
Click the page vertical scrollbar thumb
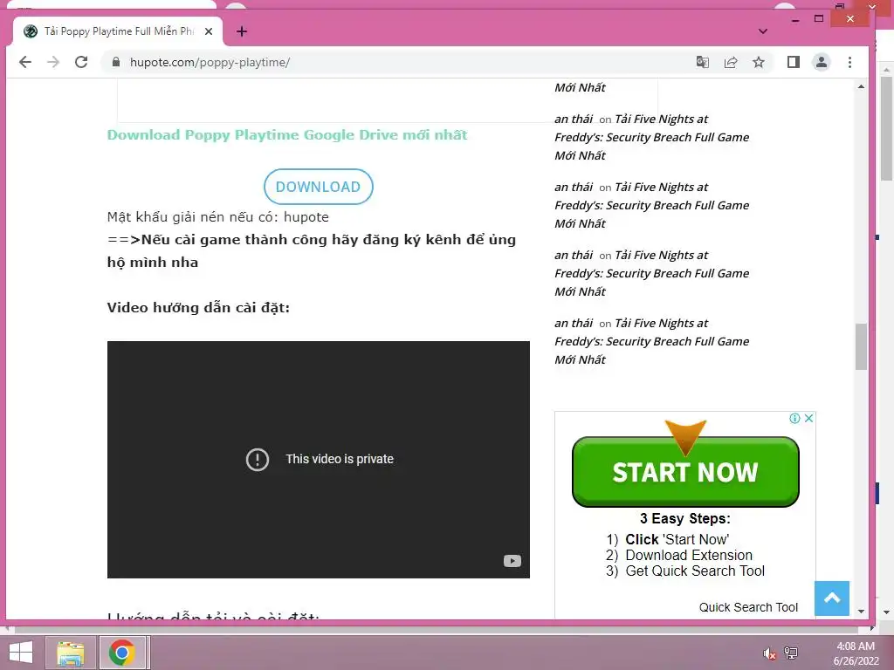pos(861,346)
